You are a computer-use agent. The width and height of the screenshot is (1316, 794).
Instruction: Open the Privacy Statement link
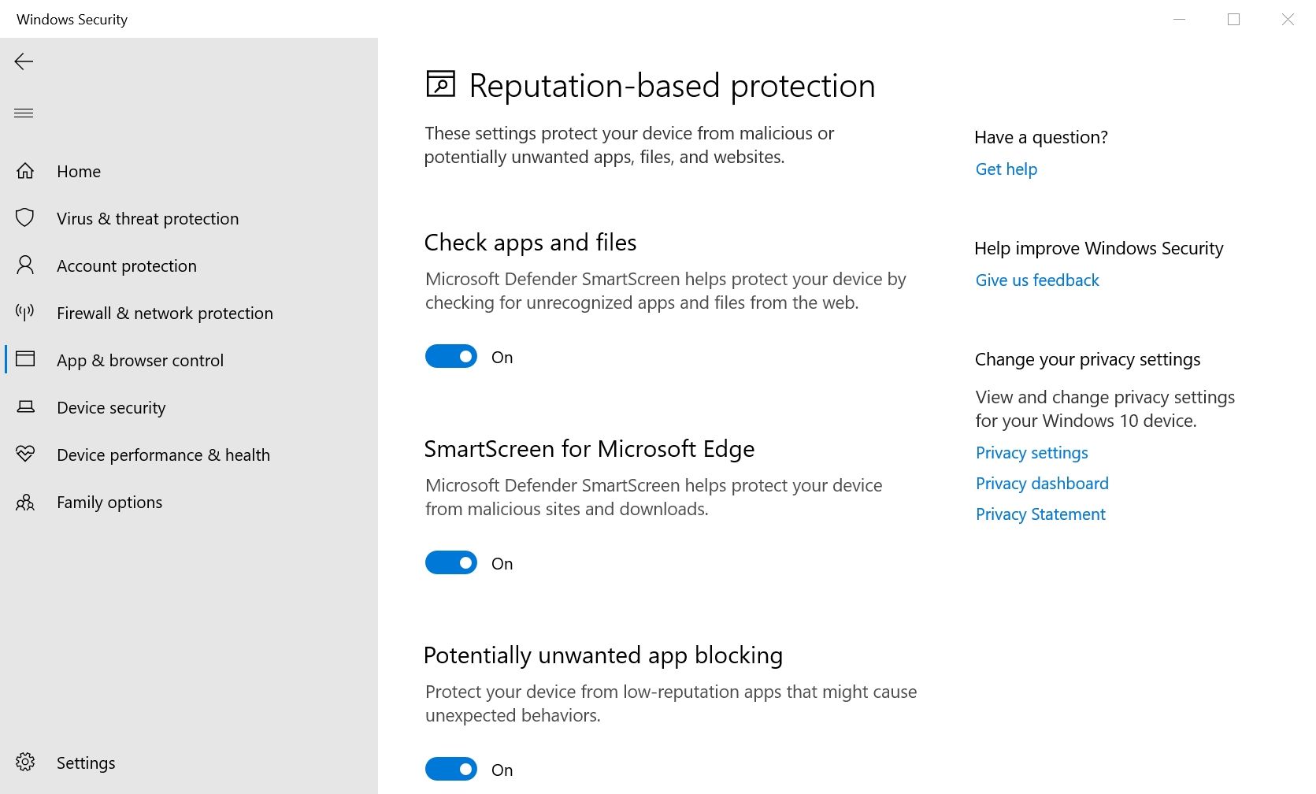point(1040,514)
